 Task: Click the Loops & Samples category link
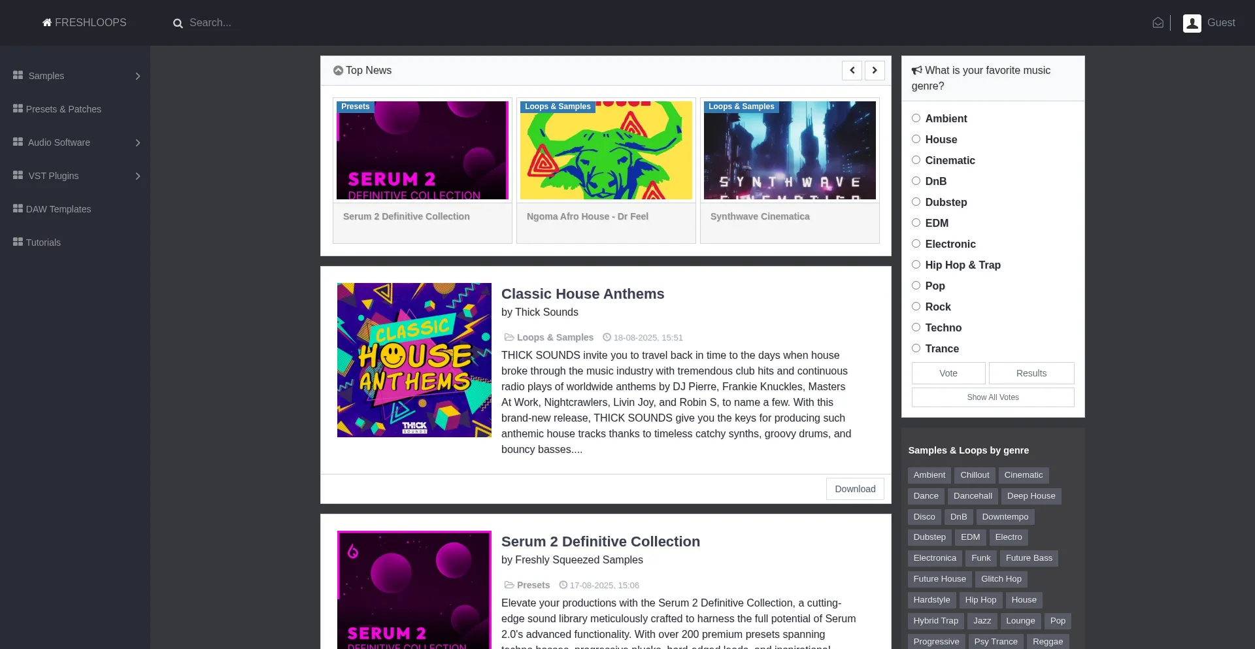(x=555, y=337)
